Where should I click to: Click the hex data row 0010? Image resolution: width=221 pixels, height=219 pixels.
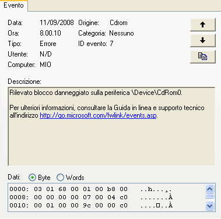point(91,206)
